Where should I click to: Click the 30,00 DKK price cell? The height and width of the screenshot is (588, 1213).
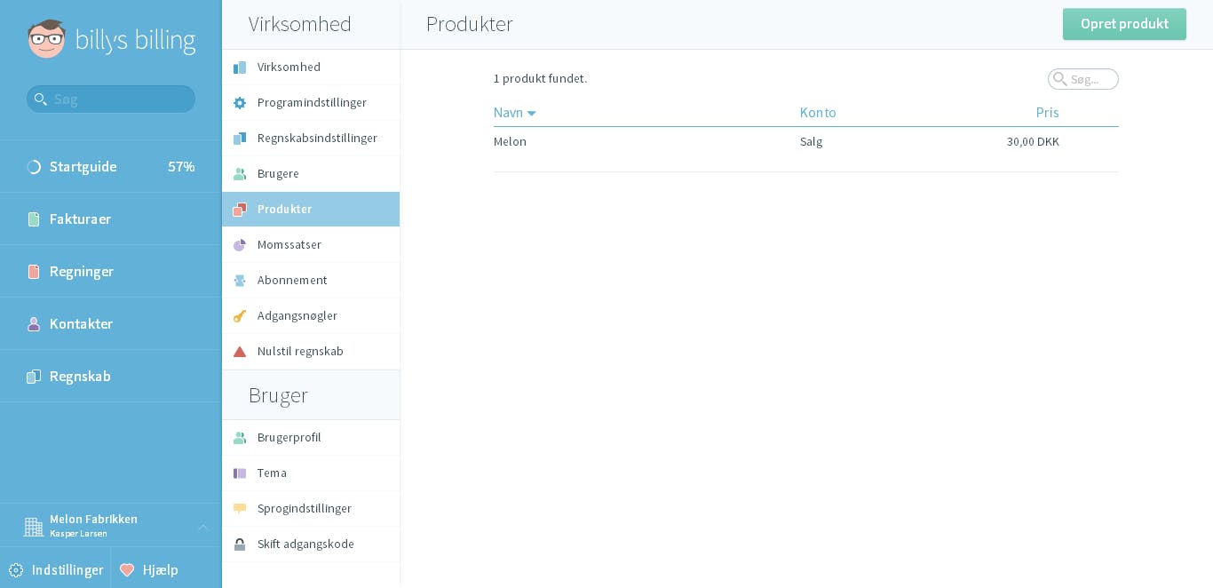click(1033, 142)
